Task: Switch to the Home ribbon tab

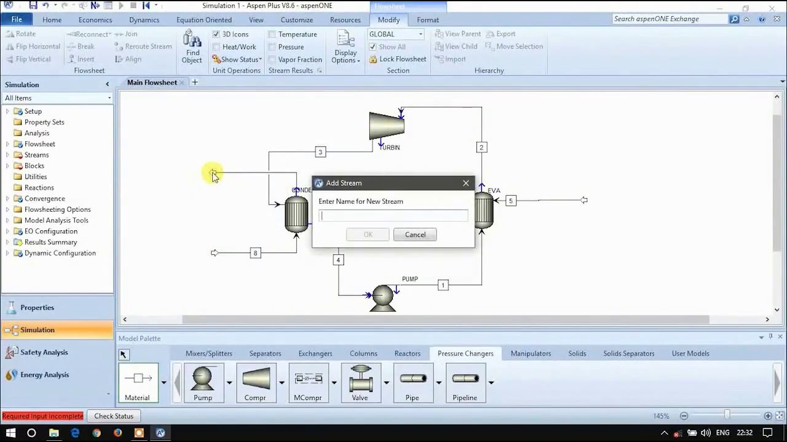Action: tap(52, 20)
